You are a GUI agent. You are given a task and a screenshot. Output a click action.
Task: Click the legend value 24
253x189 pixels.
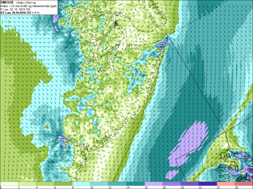click(x=218, y=187)
